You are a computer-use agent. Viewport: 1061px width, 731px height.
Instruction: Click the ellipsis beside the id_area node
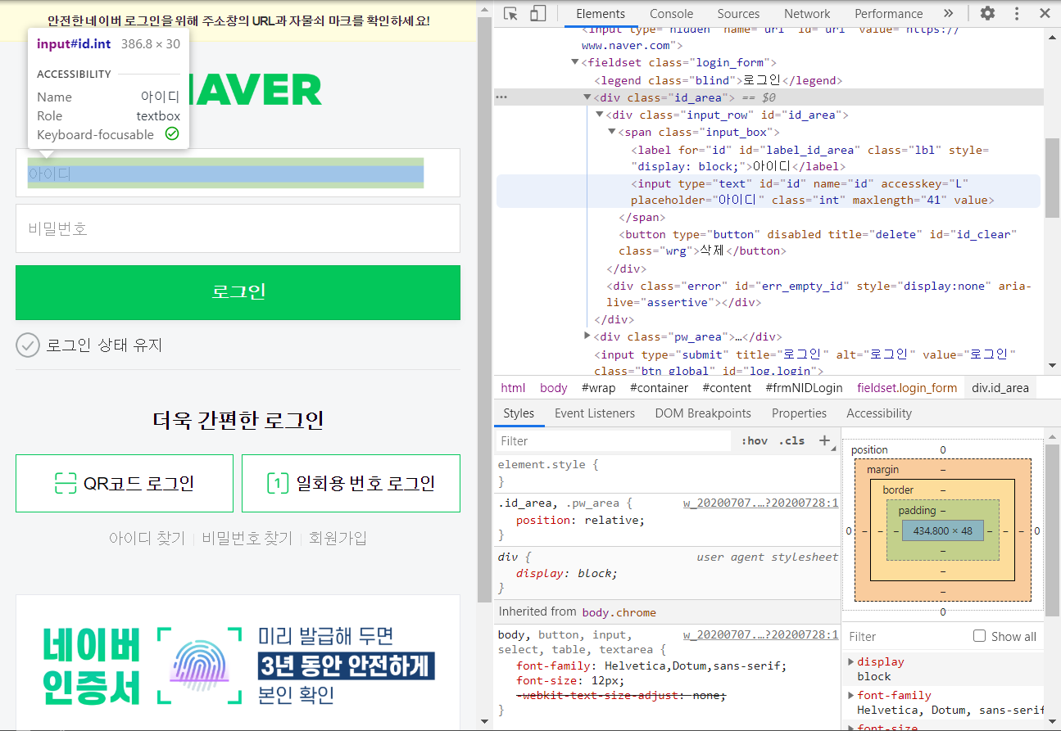501,97
